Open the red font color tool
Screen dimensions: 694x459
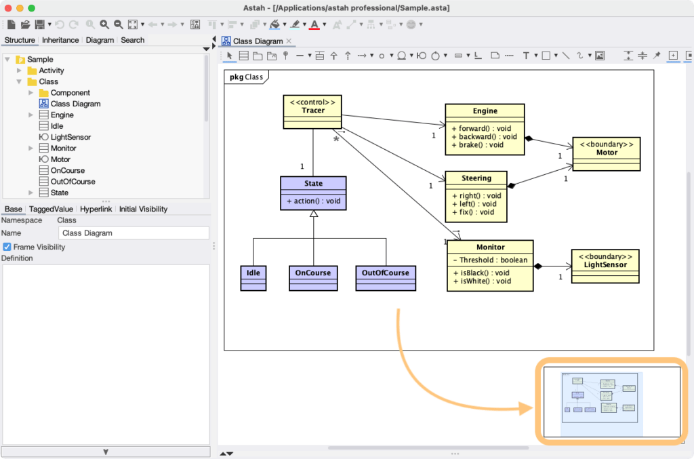(x=314, y=24)
